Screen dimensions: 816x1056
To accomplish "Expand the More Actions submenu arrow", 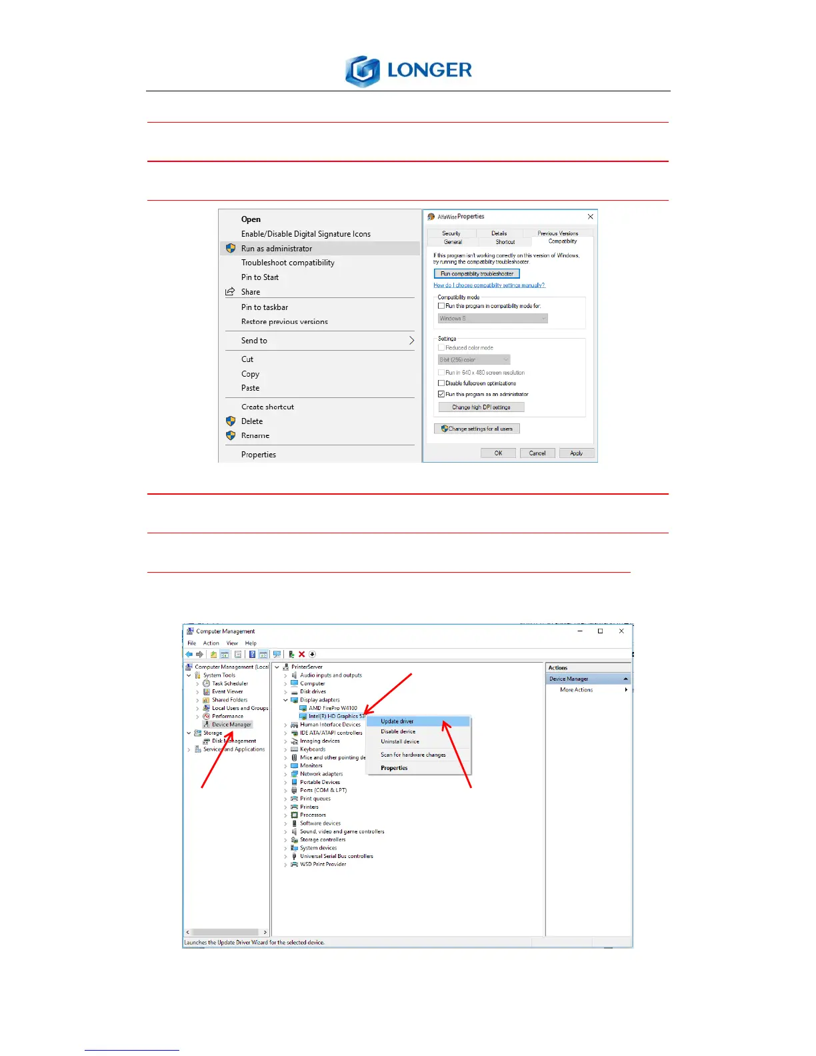I will 626,690.
